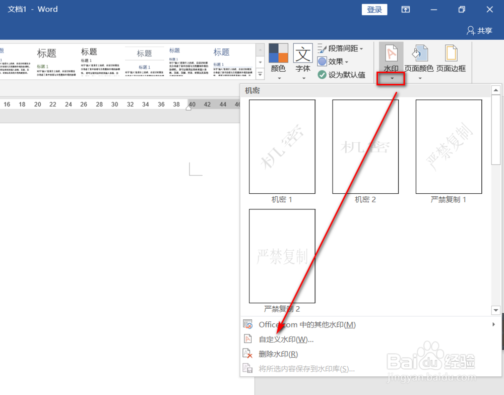Open Fonts dropdown arrow below 字体
Screen dimensions: 504x395
pos(303,79)
